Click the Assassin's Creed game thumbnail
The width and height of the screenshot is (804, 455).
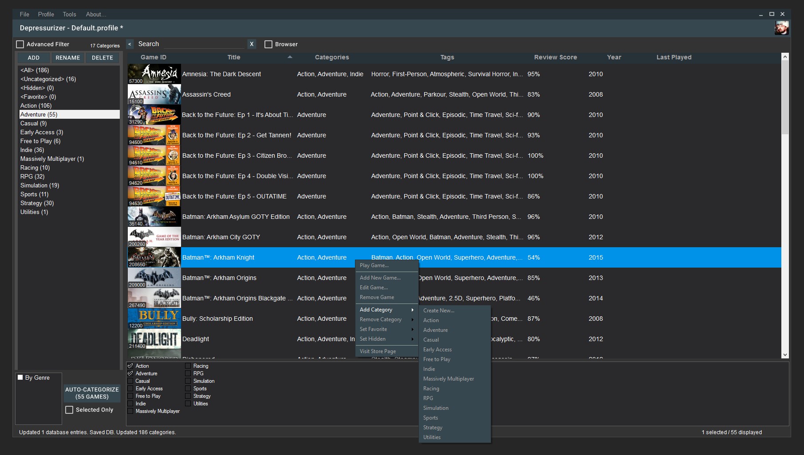(x=154, y=94)
